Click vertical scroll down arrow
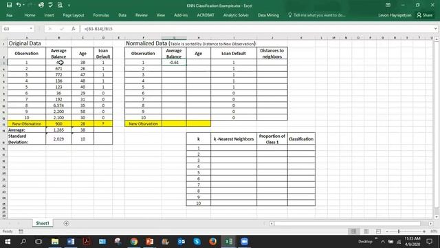 click(x=437, y=217)
